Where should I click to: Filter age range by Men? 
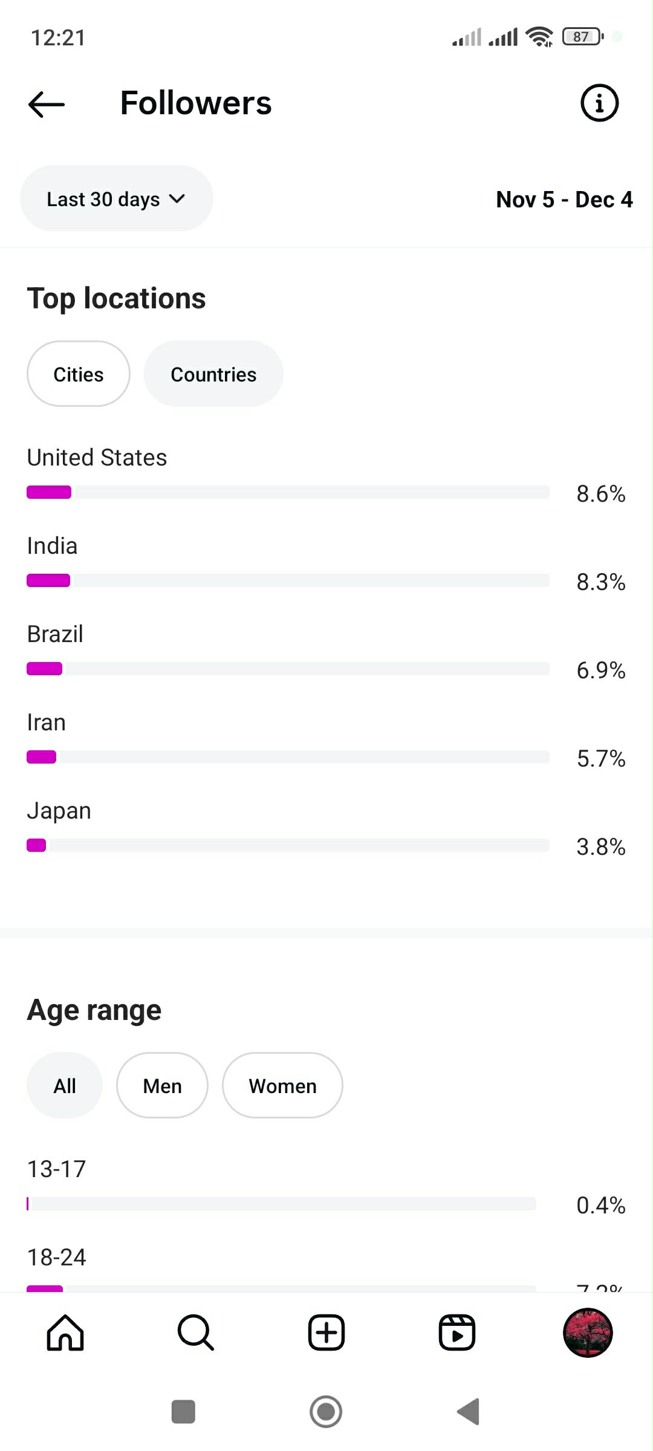pyautogui.click(x=162, y=1086)
